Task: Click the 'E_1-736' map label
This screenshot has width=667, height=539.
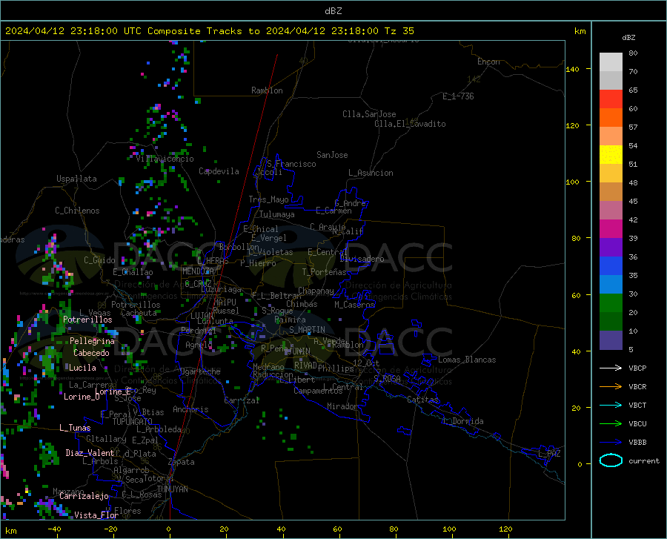Action: tap(458, 96)
